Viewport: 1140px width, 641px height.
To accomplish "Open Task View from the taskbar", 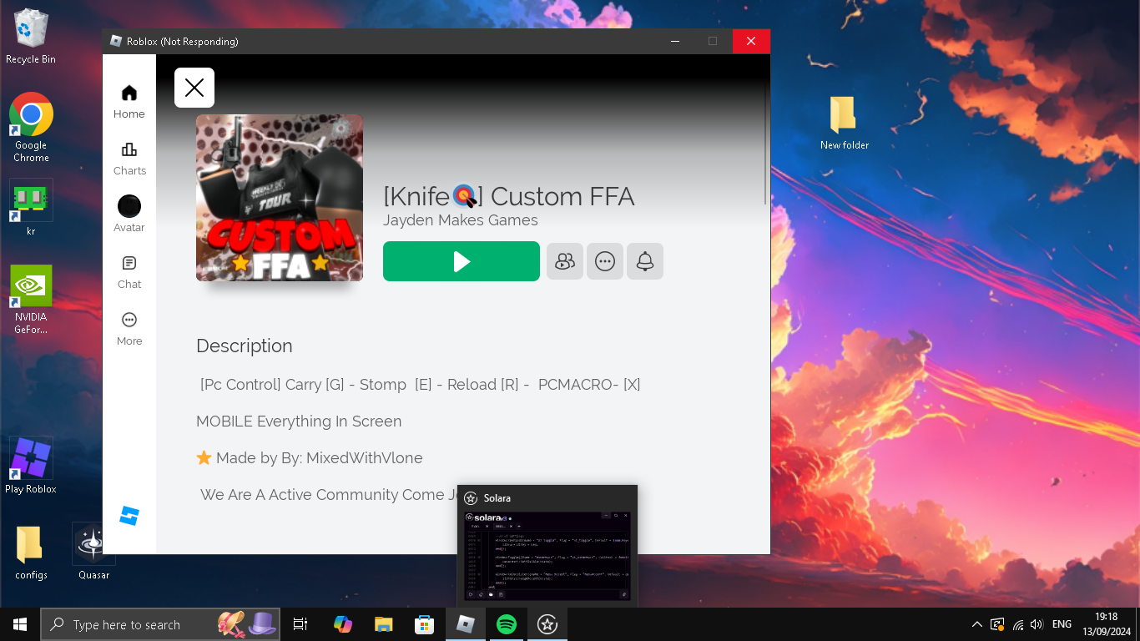I will click(300, 624).
